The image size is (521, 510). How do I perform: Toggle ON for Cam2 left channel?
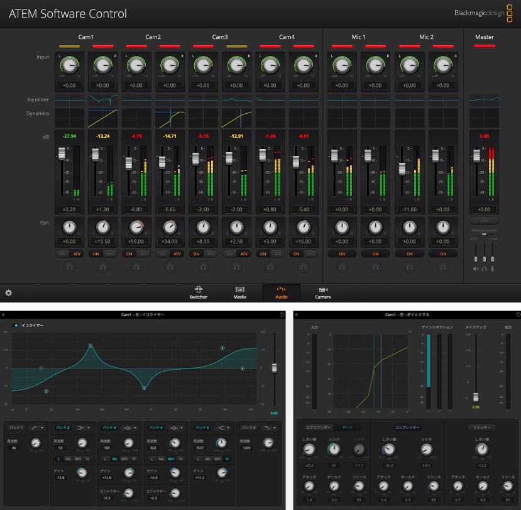(x=129, y=253)
